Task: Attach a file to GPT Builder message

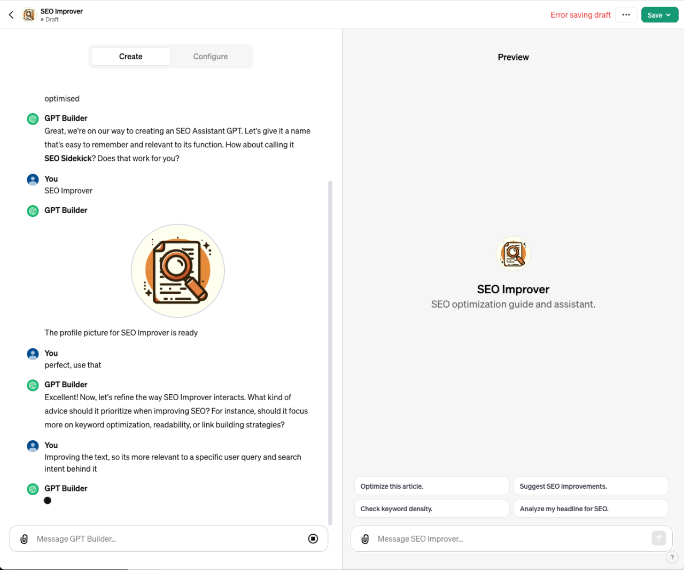Action: 24,538
